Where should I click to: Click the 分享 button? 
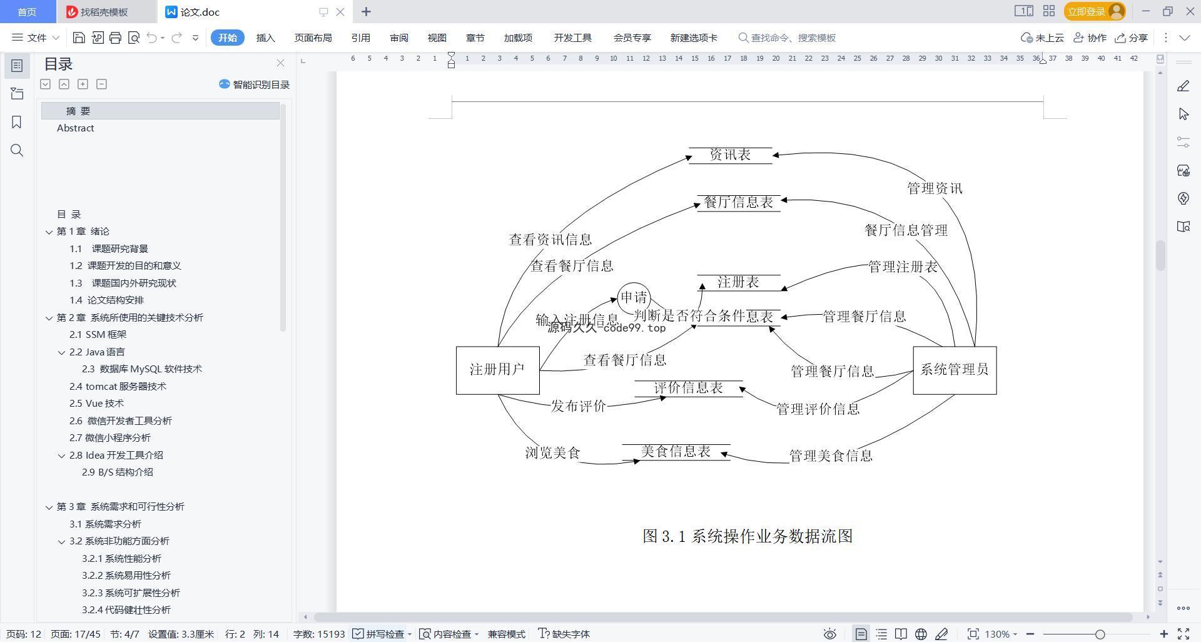pyautogui.click(x=1132, y=38)
